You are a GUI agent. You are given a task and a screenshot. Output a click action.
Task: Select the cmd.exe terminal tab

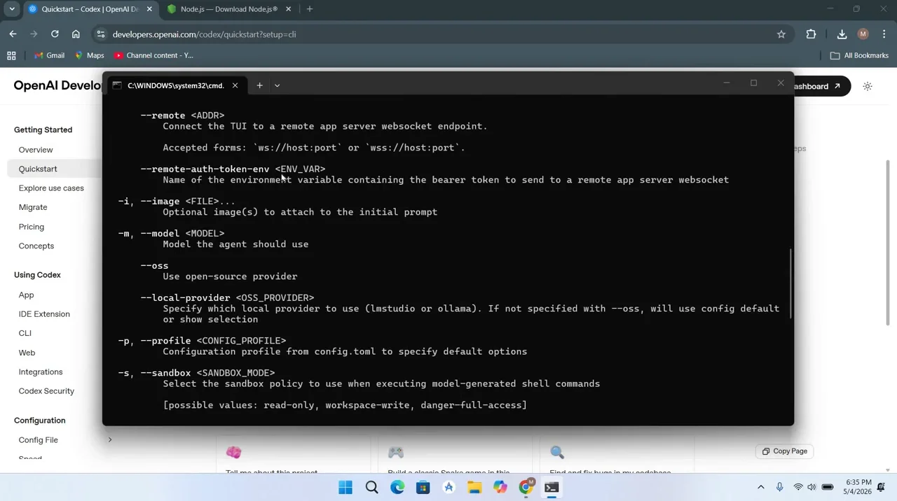pyautogui.click(x=175, y=85)
